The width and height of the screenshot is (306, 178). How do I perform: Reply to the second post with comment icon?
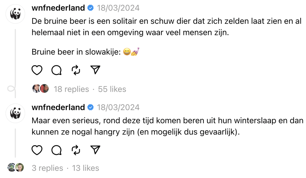click(x=56, y=150)
